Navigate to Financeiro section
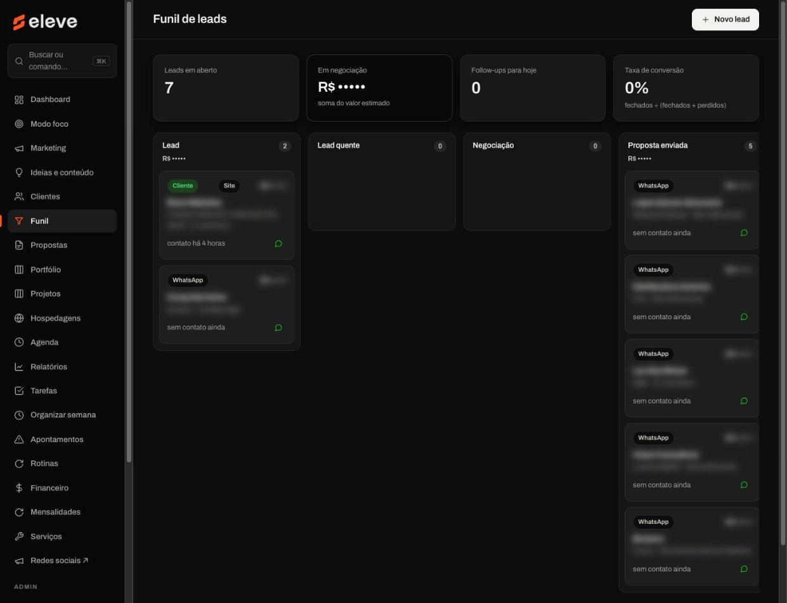The height and width of the screenshot is (603, 787). (62, 488)
